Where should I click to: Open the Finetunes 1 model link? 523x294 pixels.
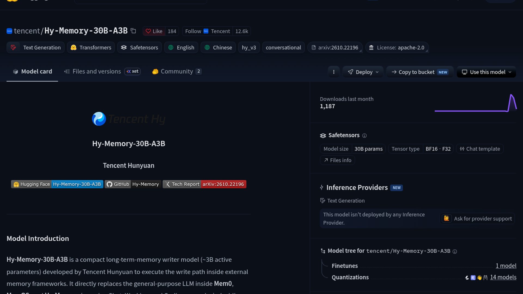pyautogui.click(x=506, y=266)
